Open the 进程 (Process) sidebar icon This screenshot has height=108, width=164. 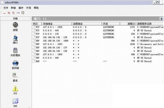pos(15,27)
